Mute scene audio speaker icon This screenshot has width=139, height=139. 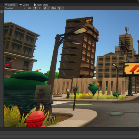pos(40,8)
